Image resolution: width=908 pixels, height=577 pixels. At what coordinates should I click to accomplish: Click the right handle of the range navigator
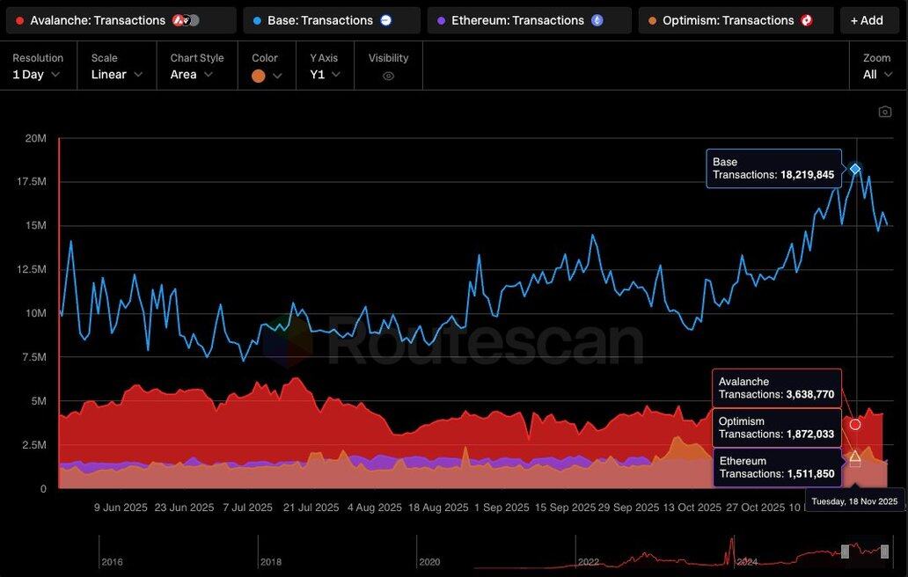(x=884, y=551)
